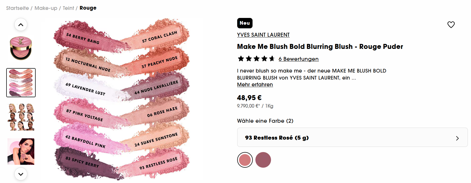Open the 93 Restless Rosé color dropdown
Viewport: 471px width, 183px height.
352,138
